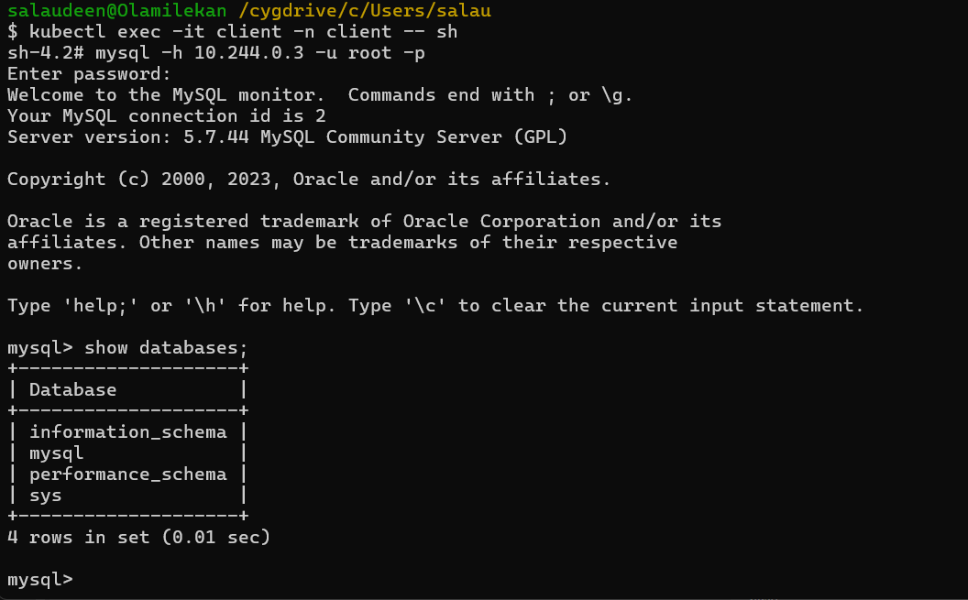968x600 pixels.
Task: Select information_schema in the database list
Action: tap(127, 431)
